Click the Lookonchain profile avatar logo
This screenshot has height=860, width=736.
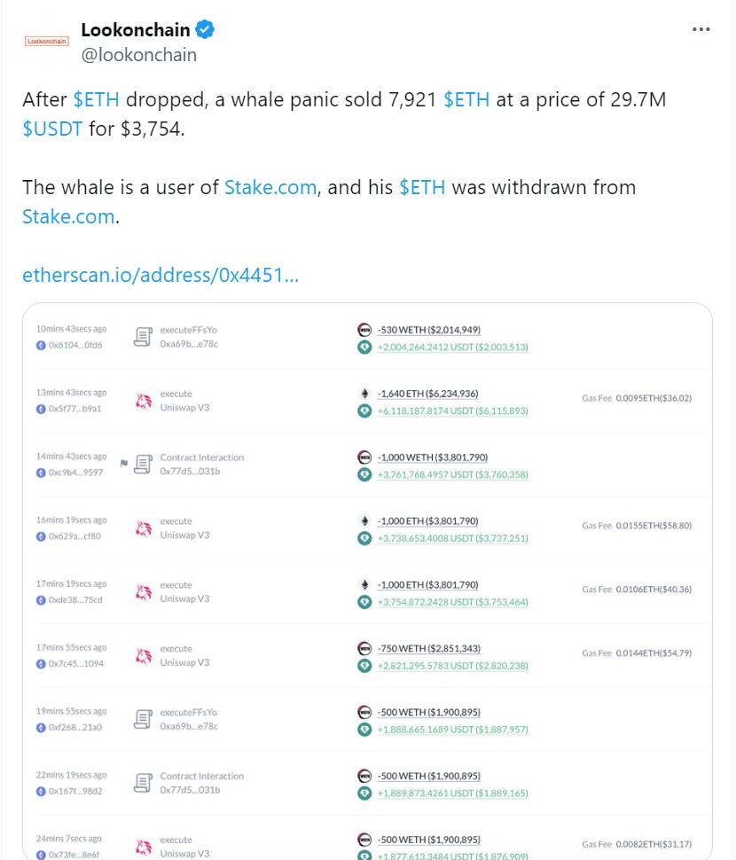47,41
